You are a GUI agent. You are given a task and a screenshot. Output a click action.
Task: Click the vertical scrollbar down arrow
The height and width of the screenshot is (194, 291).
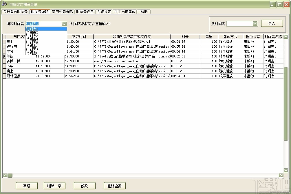286,171
